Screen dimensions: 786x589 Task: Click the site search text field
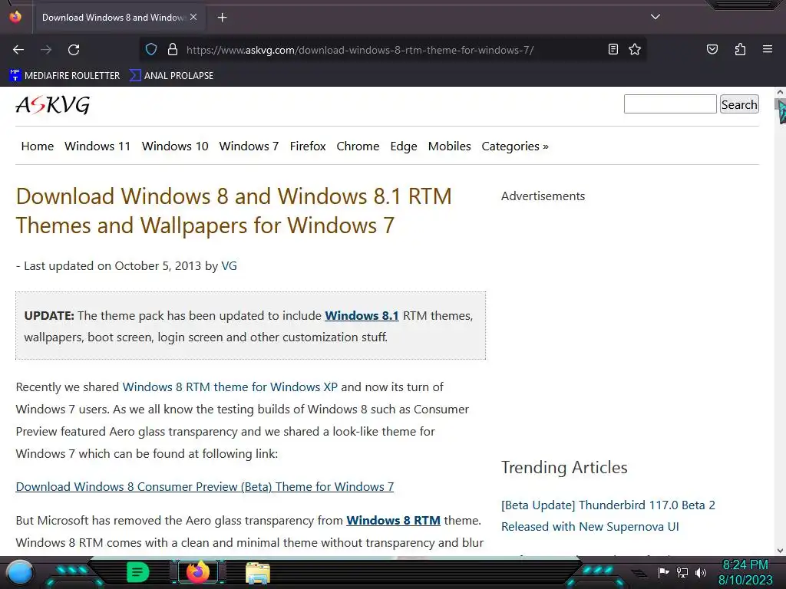tap(670, 104)
